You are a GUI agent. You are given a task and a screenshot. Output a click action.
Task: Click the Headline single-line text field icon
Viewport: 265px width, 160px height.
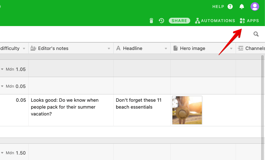[x=118, y=49]
